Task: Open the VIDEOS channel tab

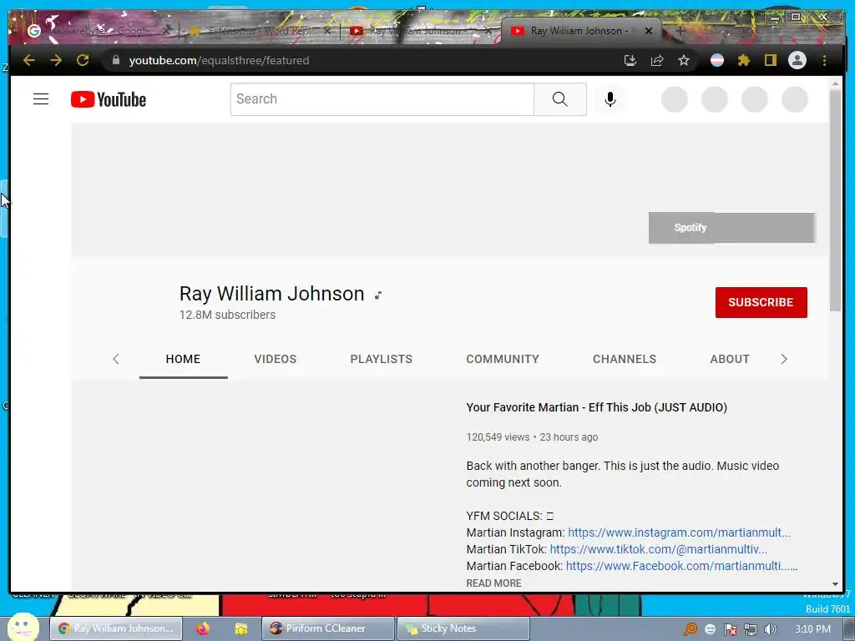Action: 276,359
